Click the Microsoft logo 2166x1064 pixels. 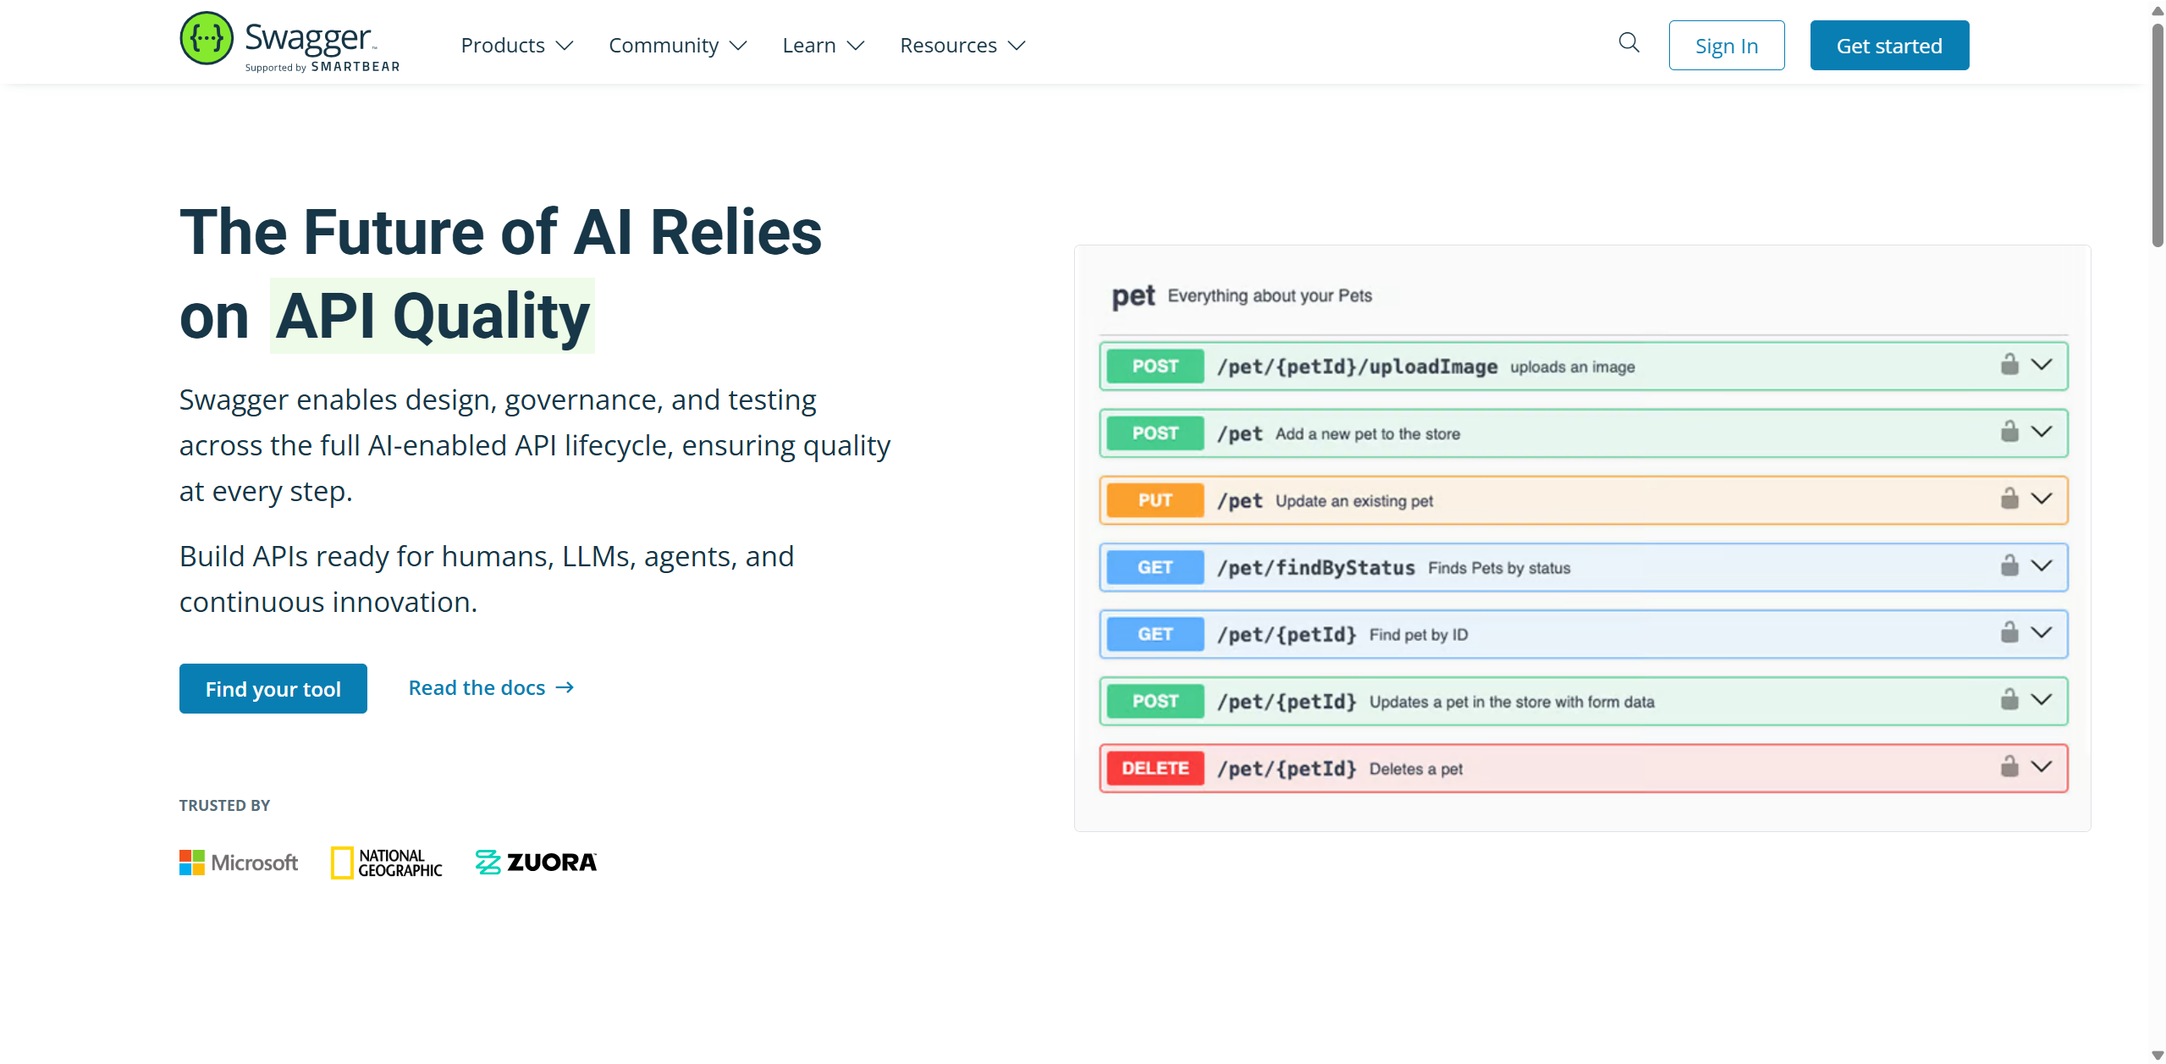(239, 863)
